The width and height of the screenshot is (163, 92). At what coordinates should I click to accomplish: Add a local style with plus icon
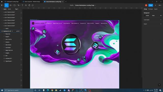click(161, 20)
